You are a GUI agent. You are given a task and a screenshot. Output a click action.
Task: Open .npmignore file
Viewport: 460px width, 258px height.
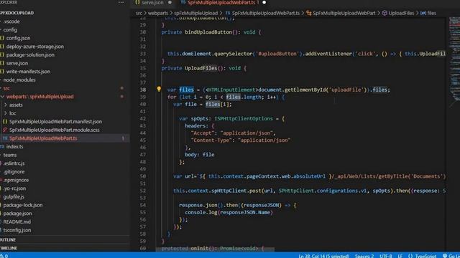[x=16, y=180]
